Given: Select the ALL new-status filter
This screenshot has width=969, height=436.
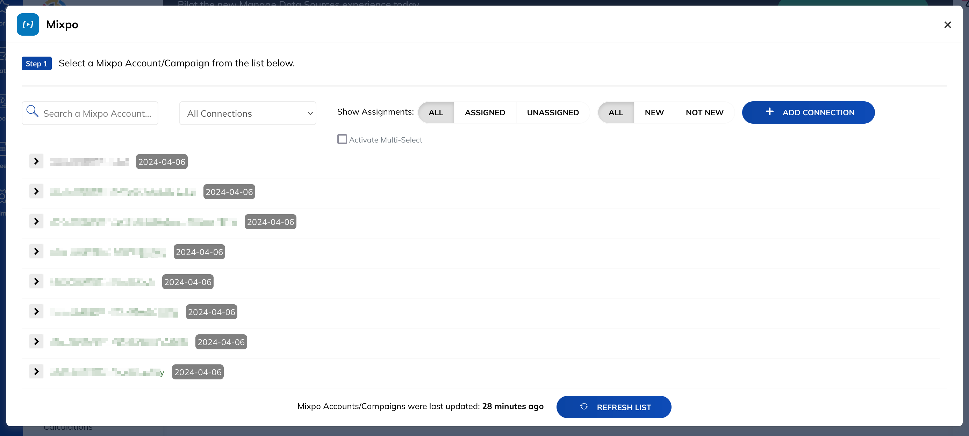Looking at the screenshot, I should (615, 112).
